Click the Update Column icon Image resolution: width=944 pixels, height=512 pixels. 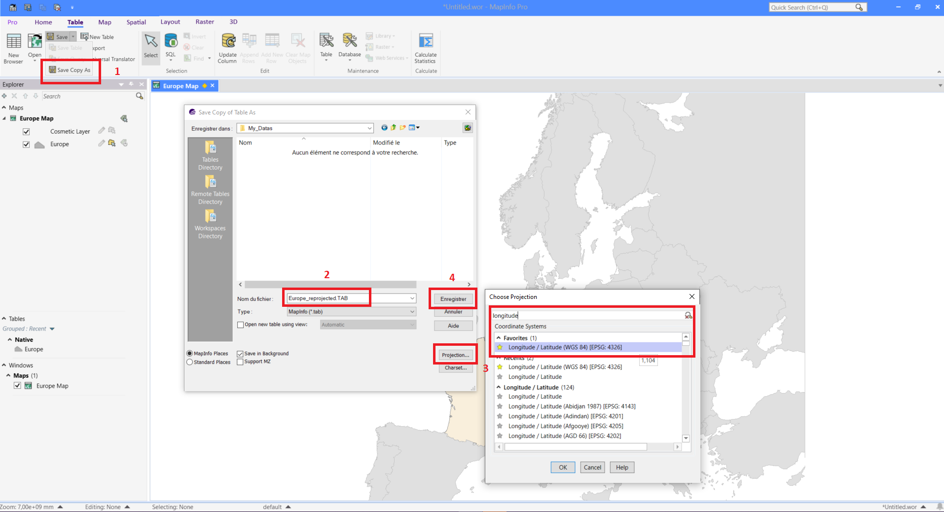tap(228, 48)
